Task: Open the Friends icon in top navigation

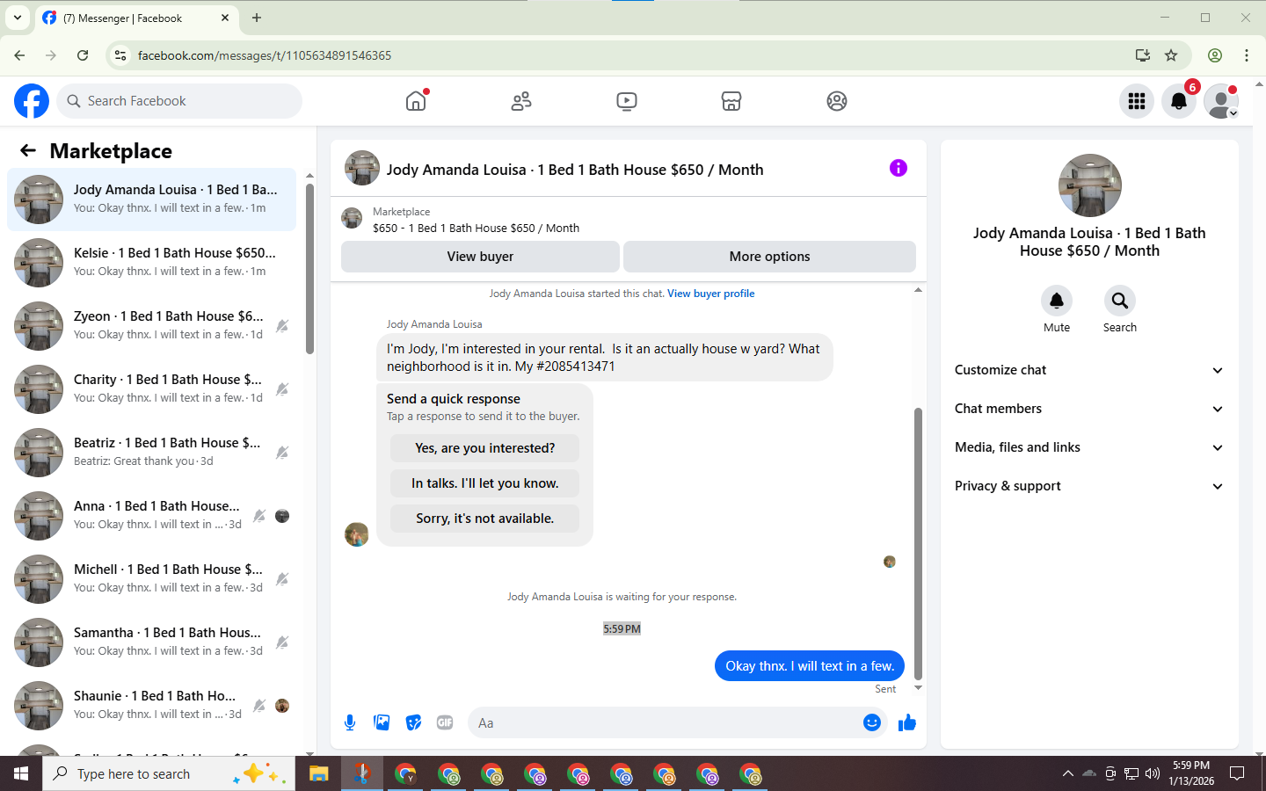Action: [x=521, y=101]
